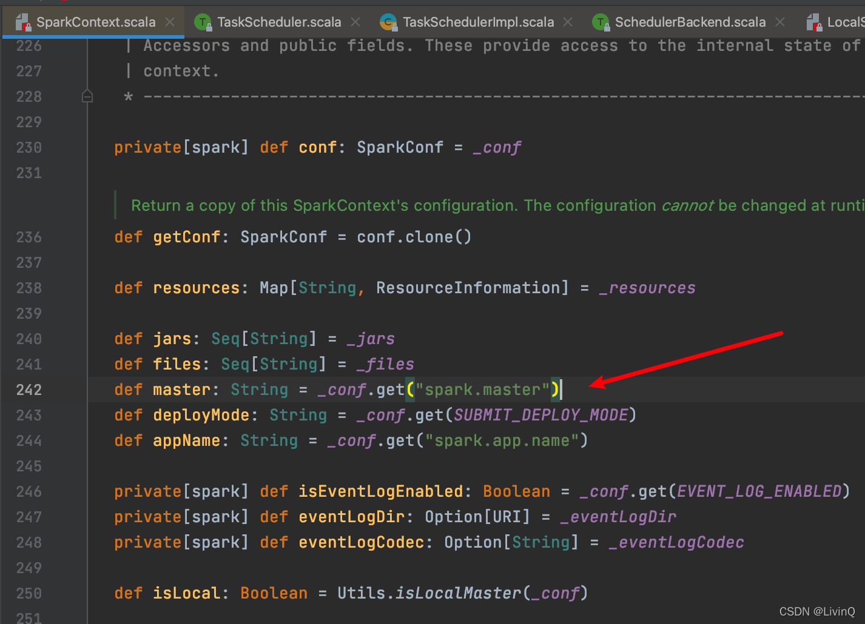Click the jars method name
The height and width of the screenshot is (624, 865).
[x=172, y=339]
